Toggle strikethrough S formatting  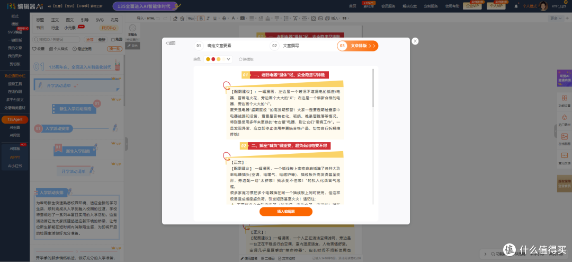224,18
